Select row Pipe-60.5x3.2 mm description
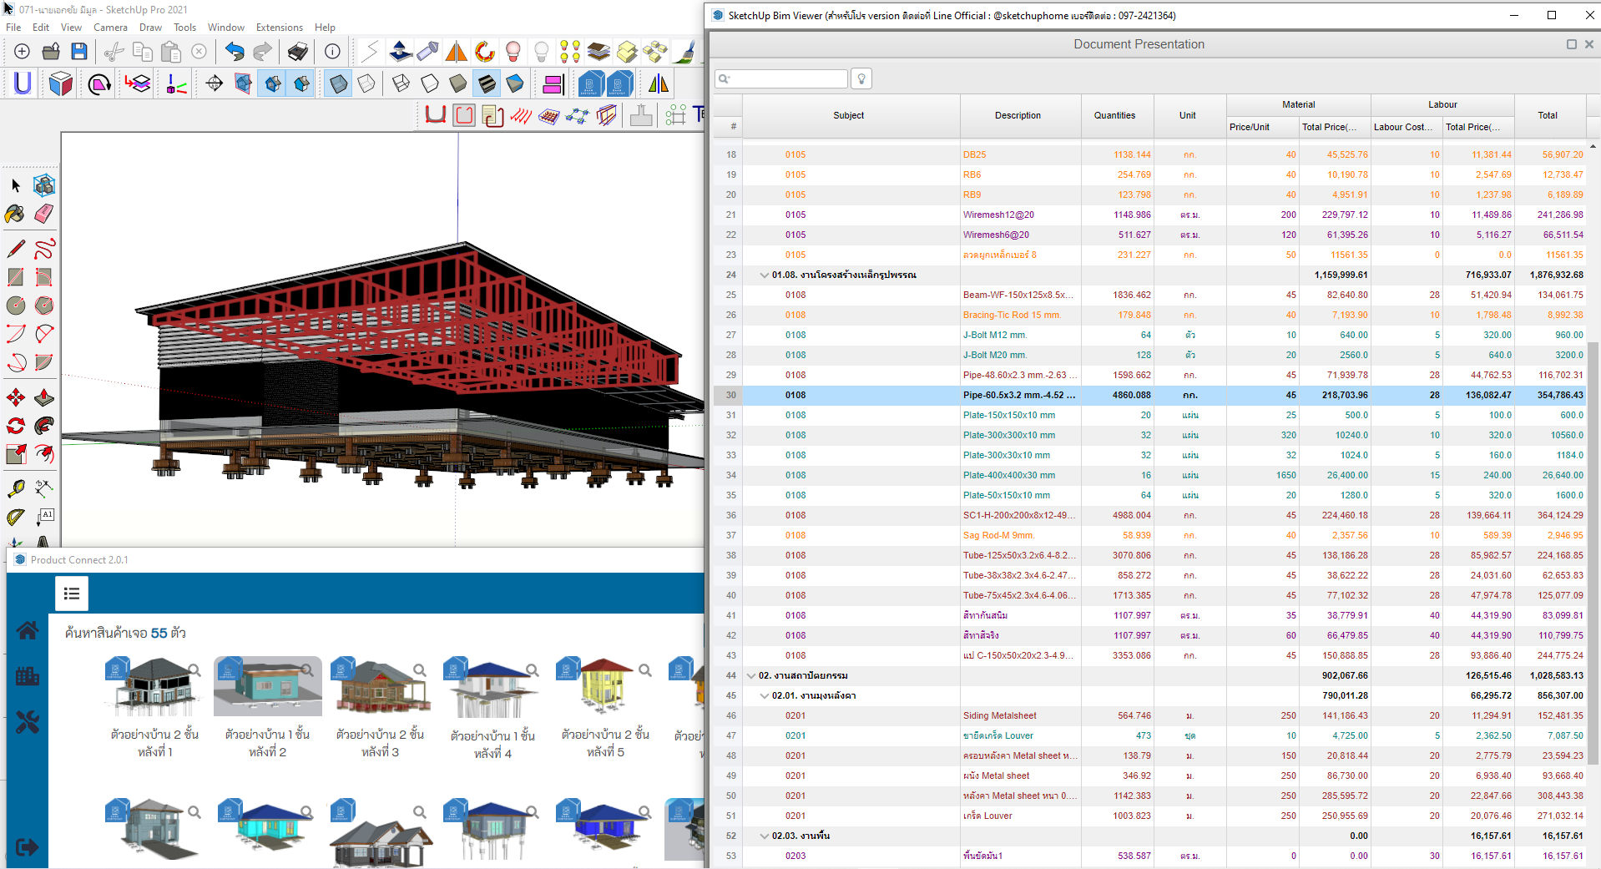The image size is (1601, 869). (1019, 395)
